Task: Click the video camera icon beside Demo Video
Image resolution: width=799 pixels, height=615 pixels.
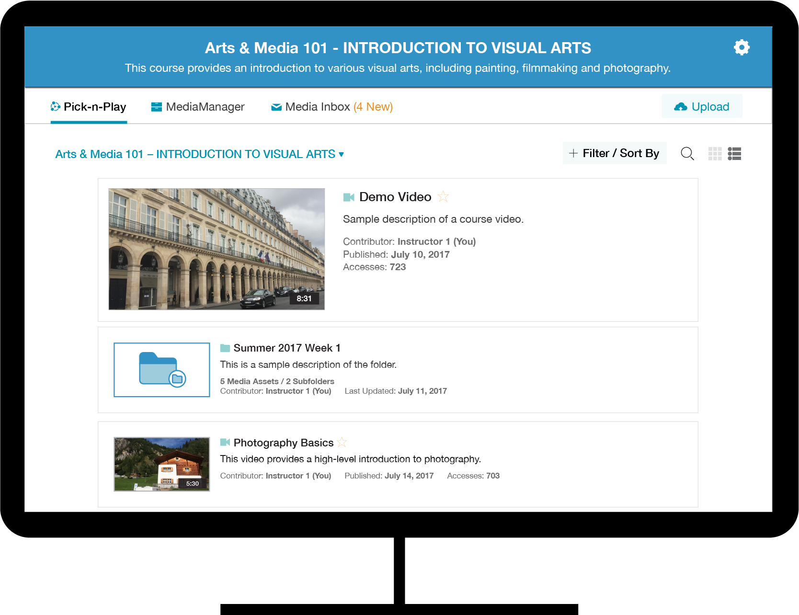Action: pos(349,197)
